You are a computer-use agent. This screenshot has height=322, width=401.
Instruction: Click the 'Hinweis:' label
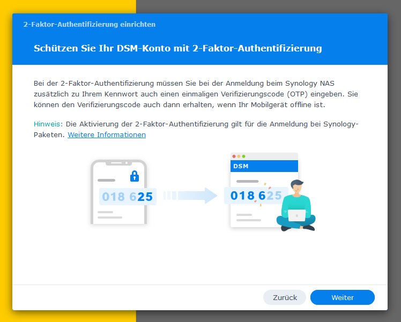(48, 124)
